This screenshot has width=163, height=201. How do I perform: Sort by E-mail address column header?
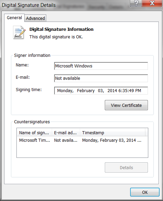click(x=66, y=133)
